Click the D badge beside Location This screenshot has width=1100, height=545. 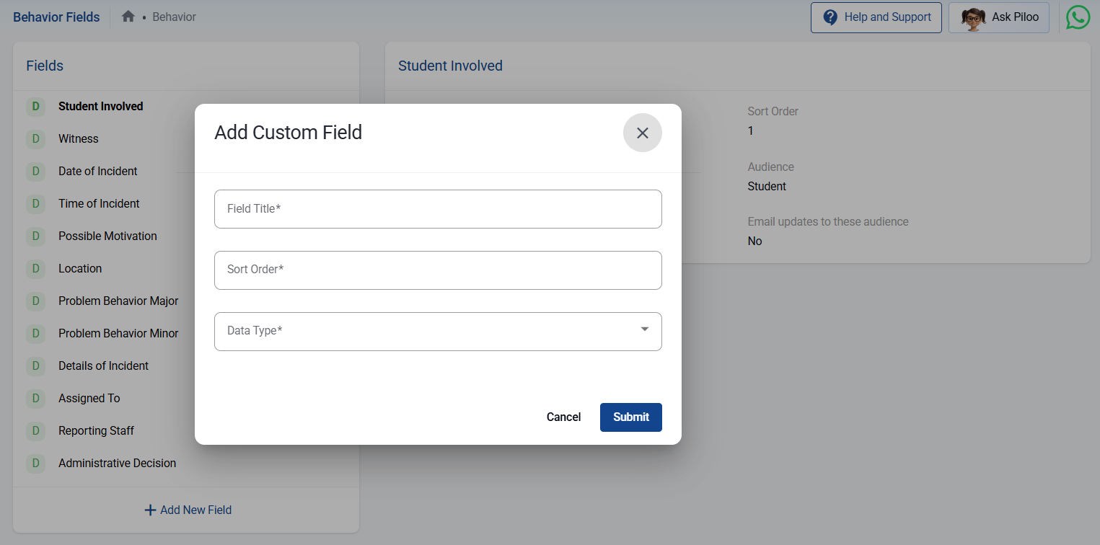tap(35, 269)
